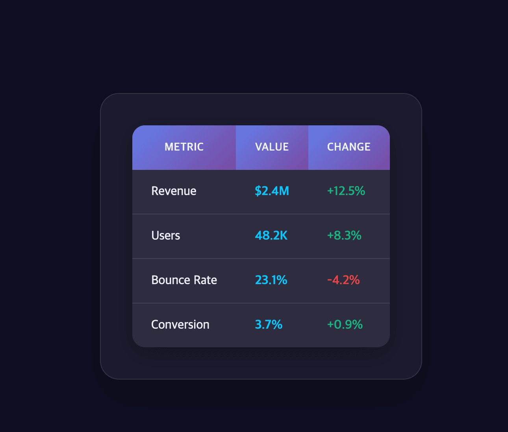Screen dimensions: 508x432
Task: Click the divider line below Revenue row
Action: tap(261, 214)
